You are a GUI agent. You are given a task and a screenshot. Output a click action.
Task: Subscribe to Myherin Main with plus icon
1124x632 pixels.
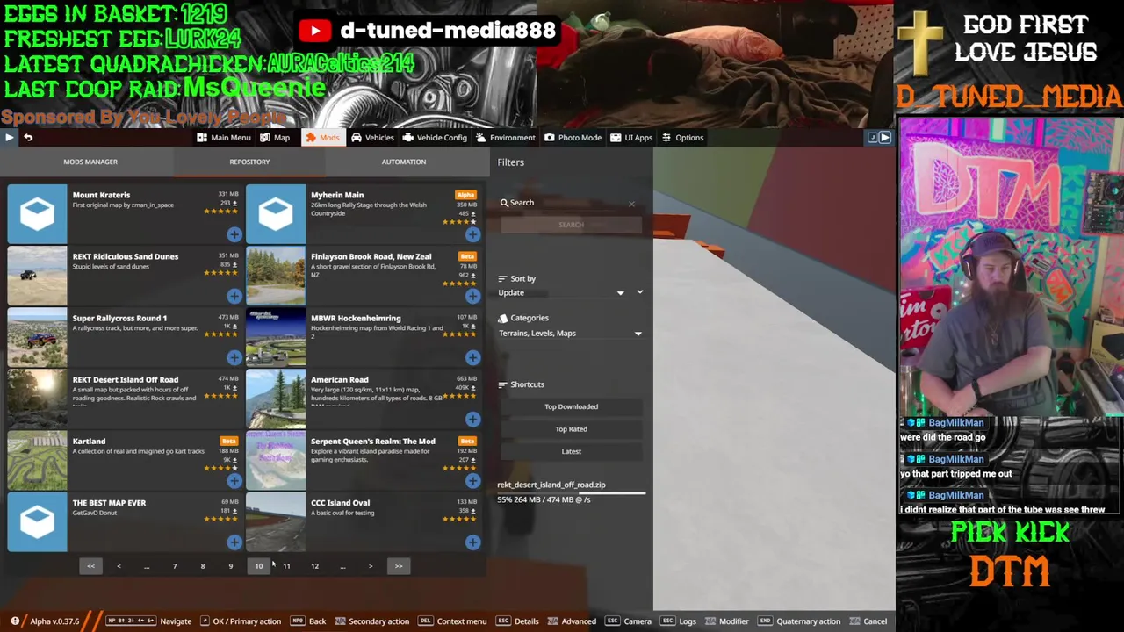click(x=472, y=234)
